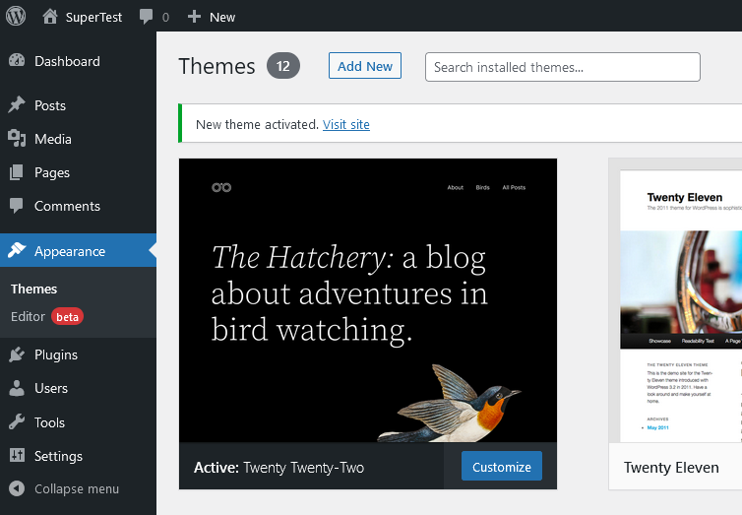Click the Dashboard gauge icon
The width and height of the screenshot is (742, 515).
point(17,61)
